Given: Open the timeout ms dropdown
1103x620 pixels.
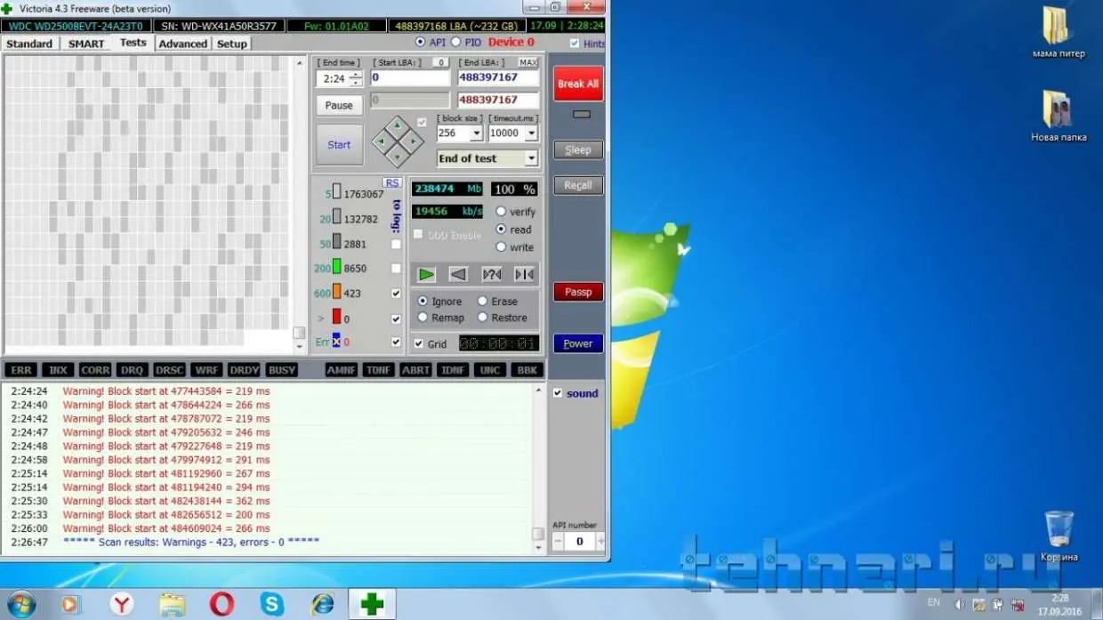Looking at the screenshot, I should point(531,133).
